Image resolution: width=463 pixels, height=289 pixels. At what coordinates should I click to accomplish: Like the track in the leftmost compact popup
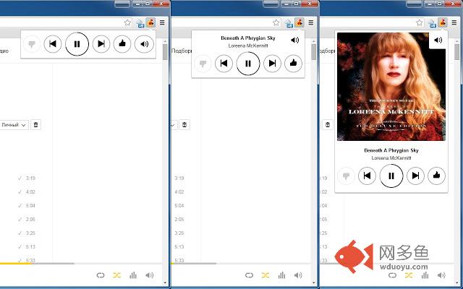(x=123, y=44)
